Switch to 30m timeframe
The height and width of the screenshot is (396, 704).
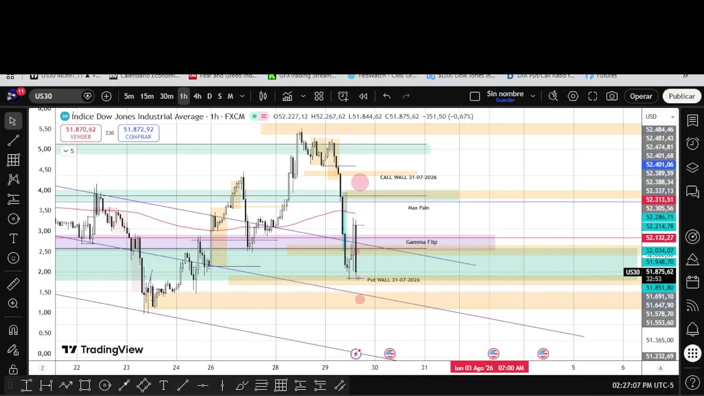167,96
